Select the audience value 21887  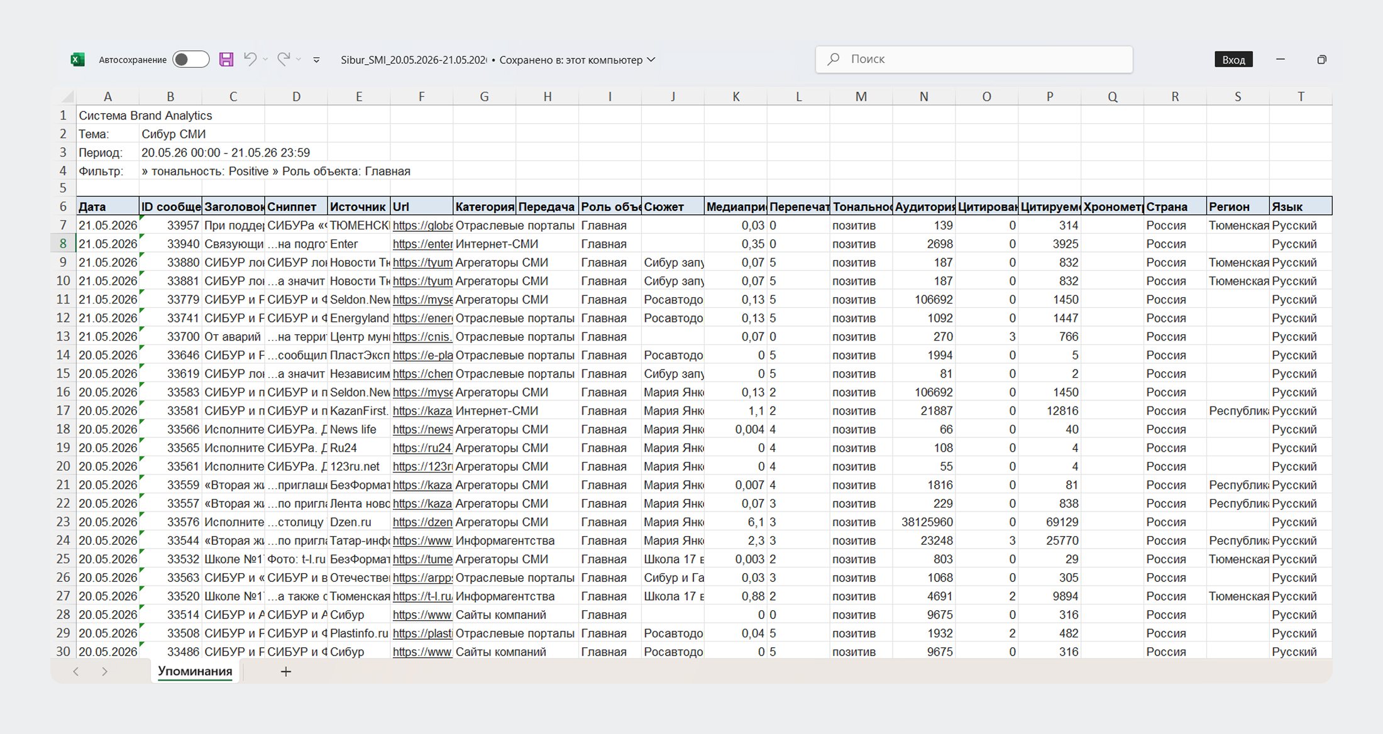pyautogui.click(x=924, y=411)
